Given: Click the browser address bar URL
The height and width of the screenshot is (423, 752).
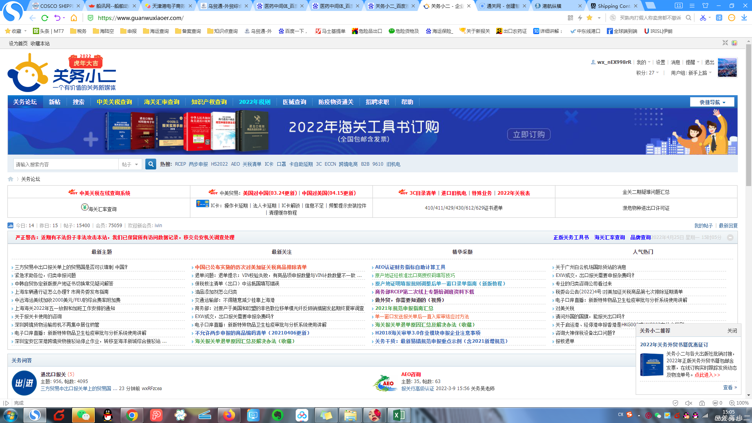Looking at the screenshot, I should click(x=141, y=18).
